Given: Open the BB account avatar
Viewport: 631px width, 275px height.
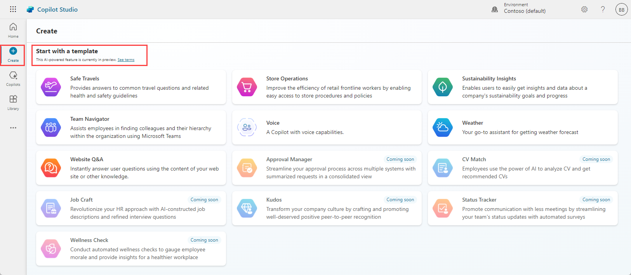Looking at the screenshot, I should 621,9.
